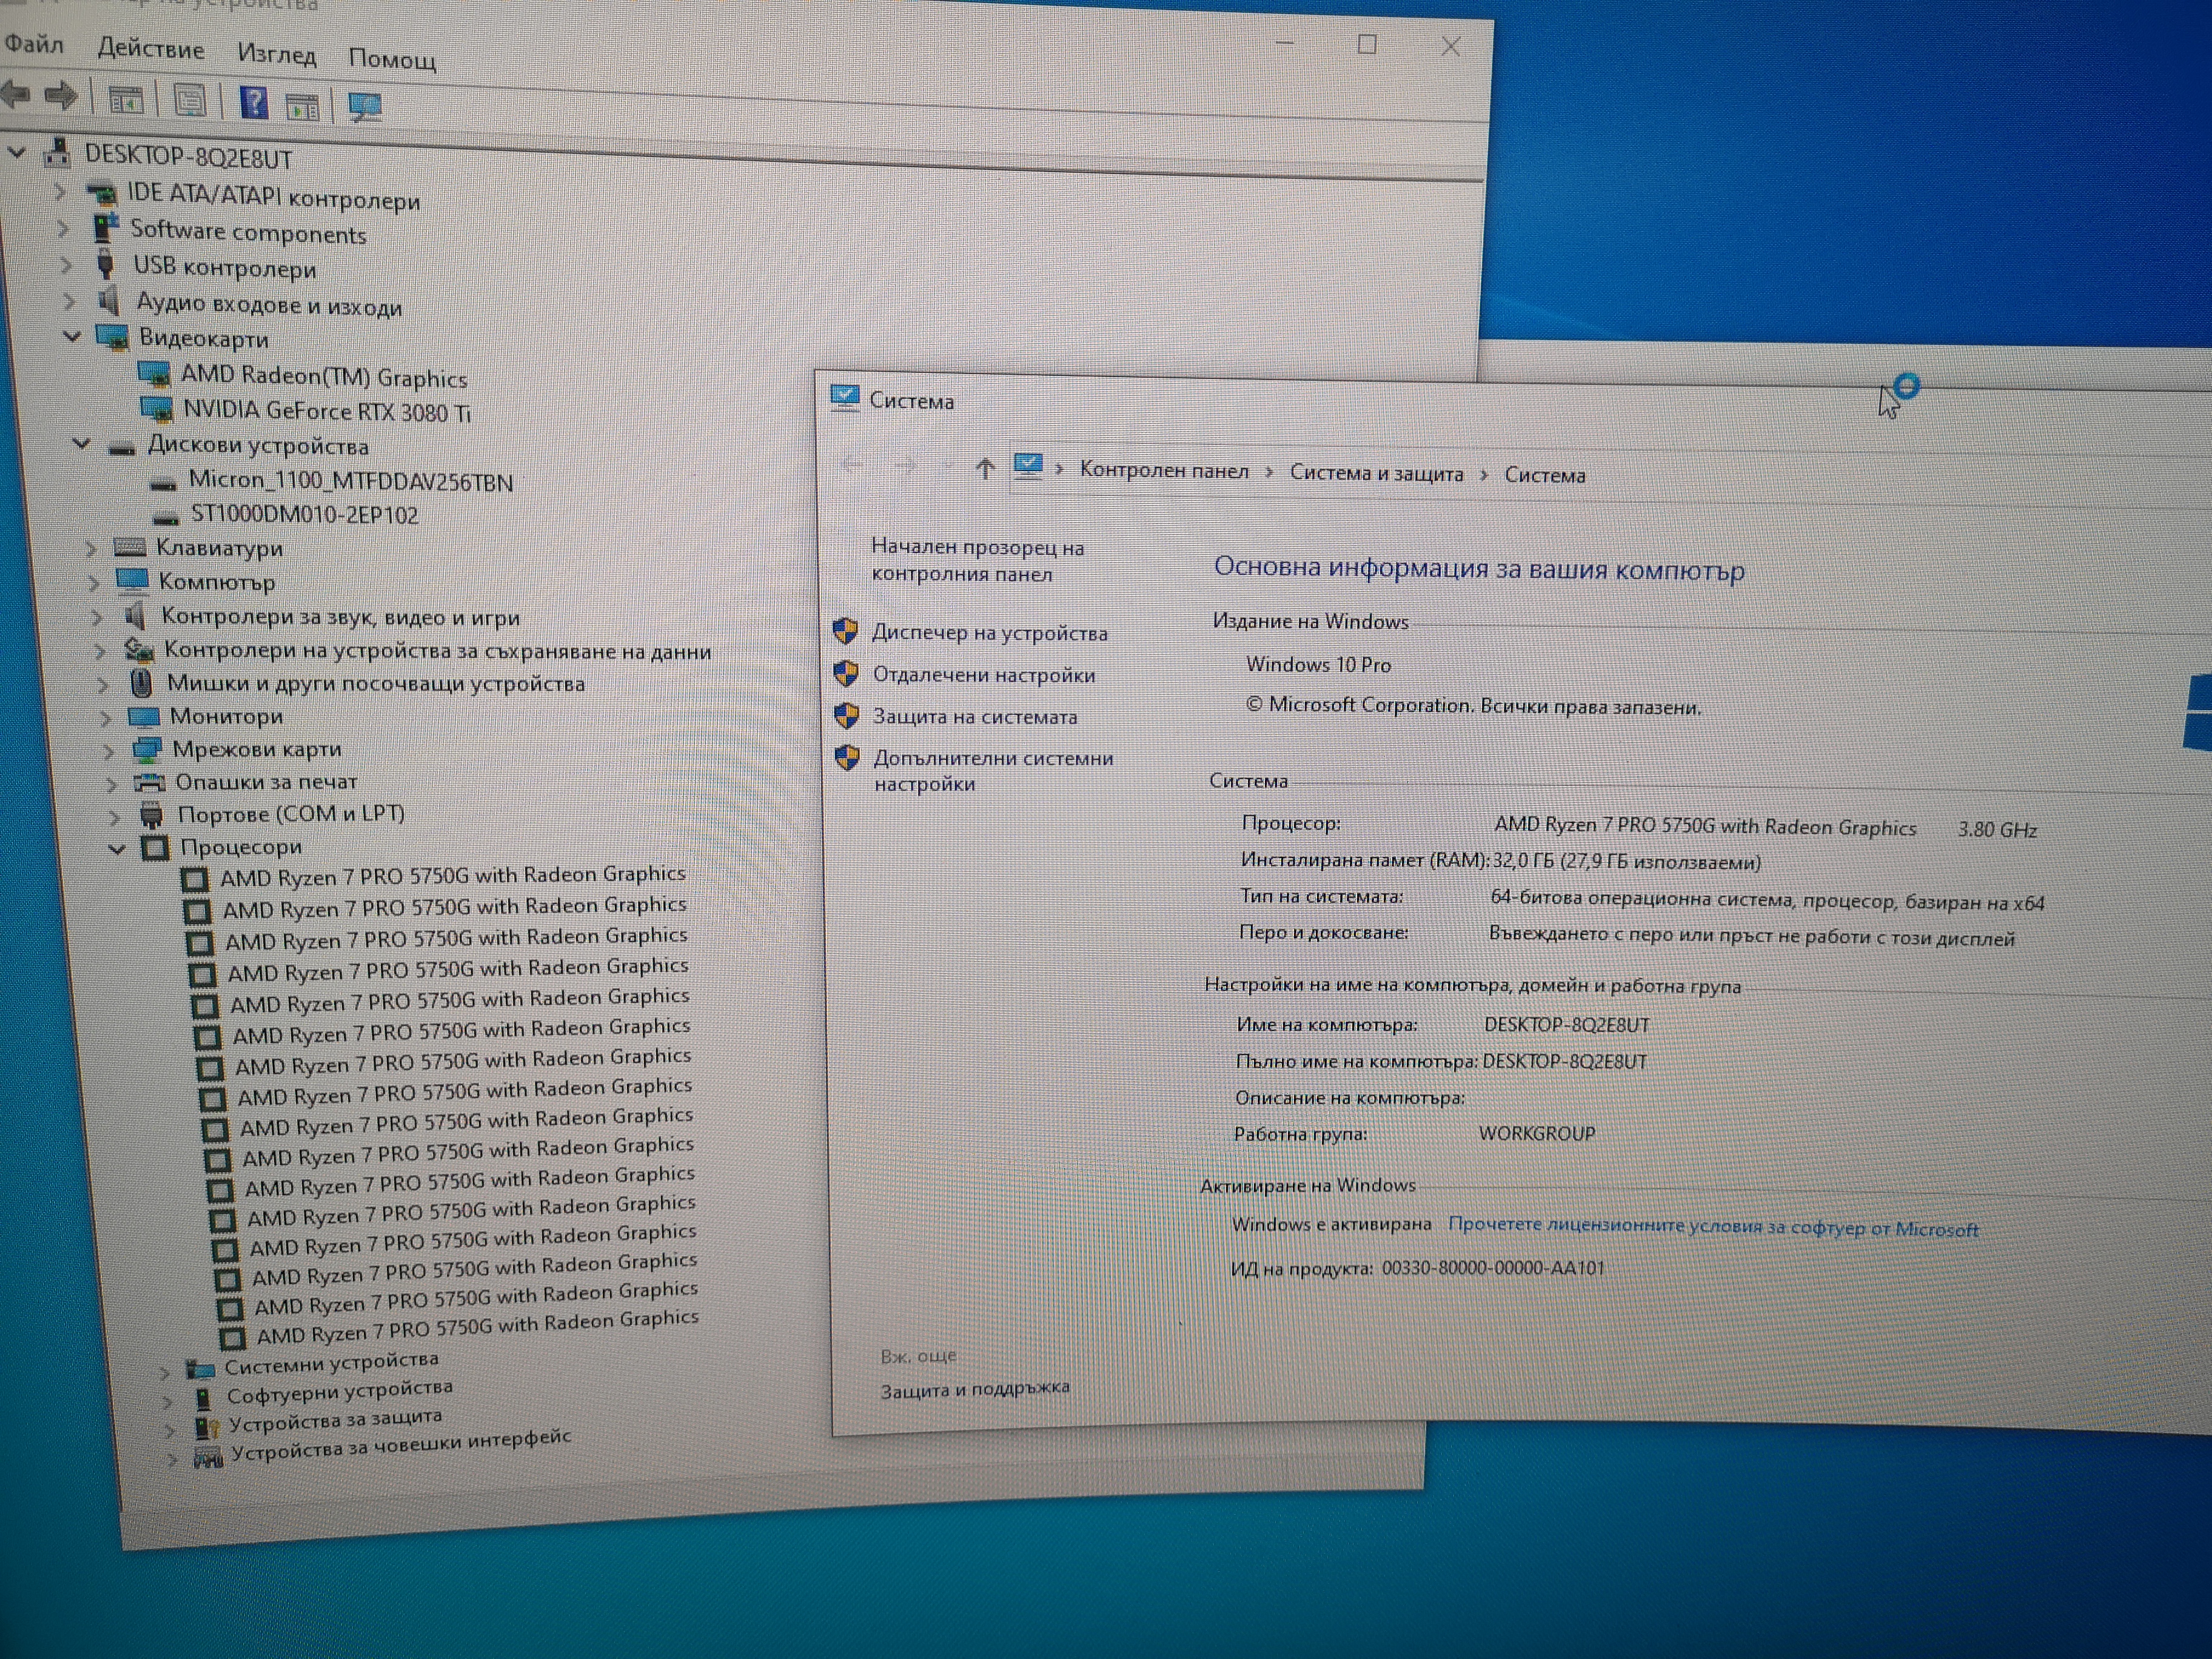Viewport: 2212px width, 1659px height.
Task: Click the Windows 10 Pro edition text
Action: click(1319, 665)
